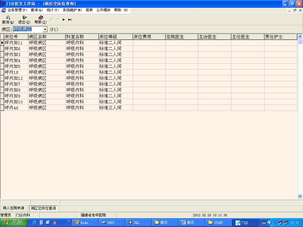Switch to Radm... taskbar window
303x227 pixels.
click(85, 223)
